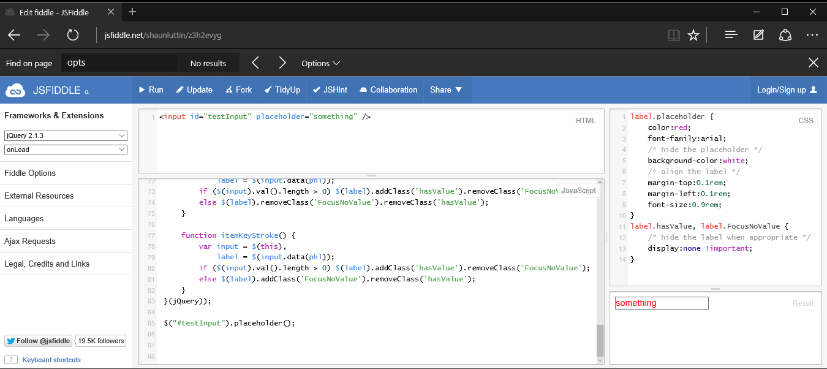Close the Find on page bar
827x369 pixels.
[x=813, y=63]
